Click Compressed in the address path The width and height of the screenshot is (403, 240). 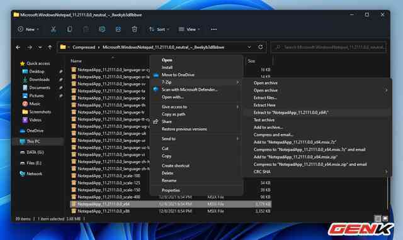pos(84,47)
